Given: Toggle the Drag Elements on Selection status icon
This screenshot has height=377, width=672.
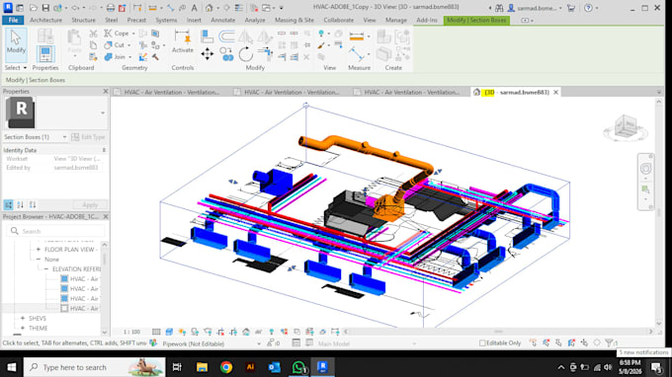Looking at the screenshot, I should click(x=585, y=342).
